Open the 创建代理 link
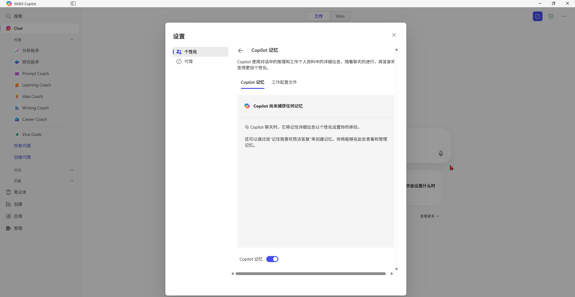This screenshot has height=297, width=575. pos(22,157)
